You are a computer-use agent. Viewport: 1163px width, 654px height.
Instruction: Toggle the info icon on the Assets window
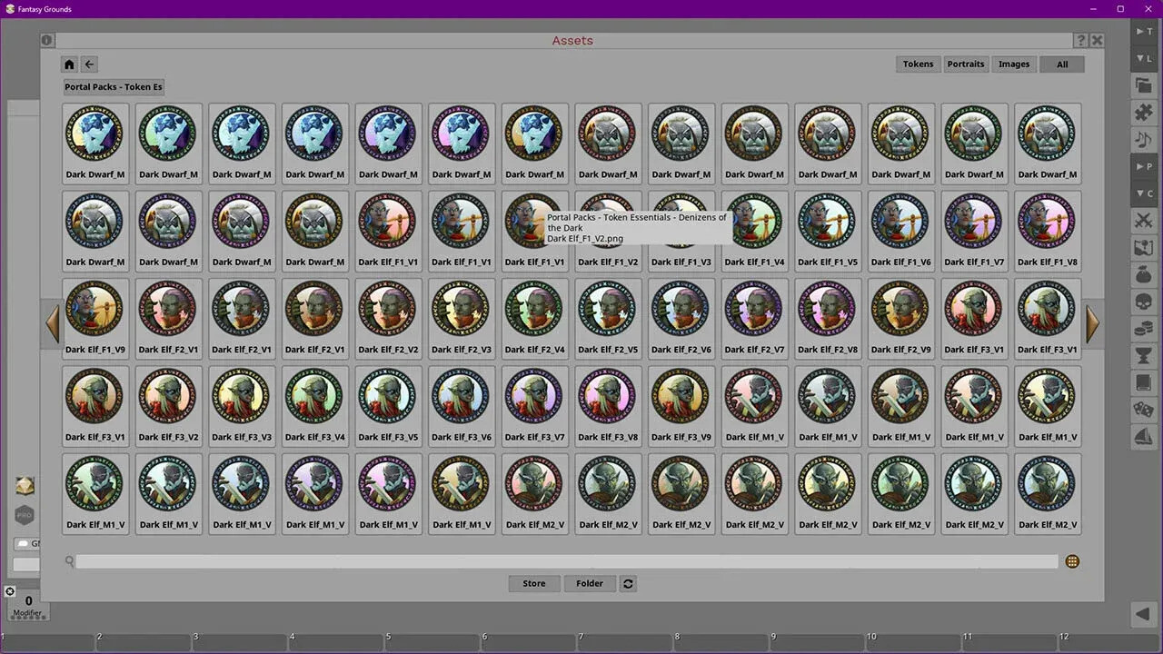click(x=46, y=40)
